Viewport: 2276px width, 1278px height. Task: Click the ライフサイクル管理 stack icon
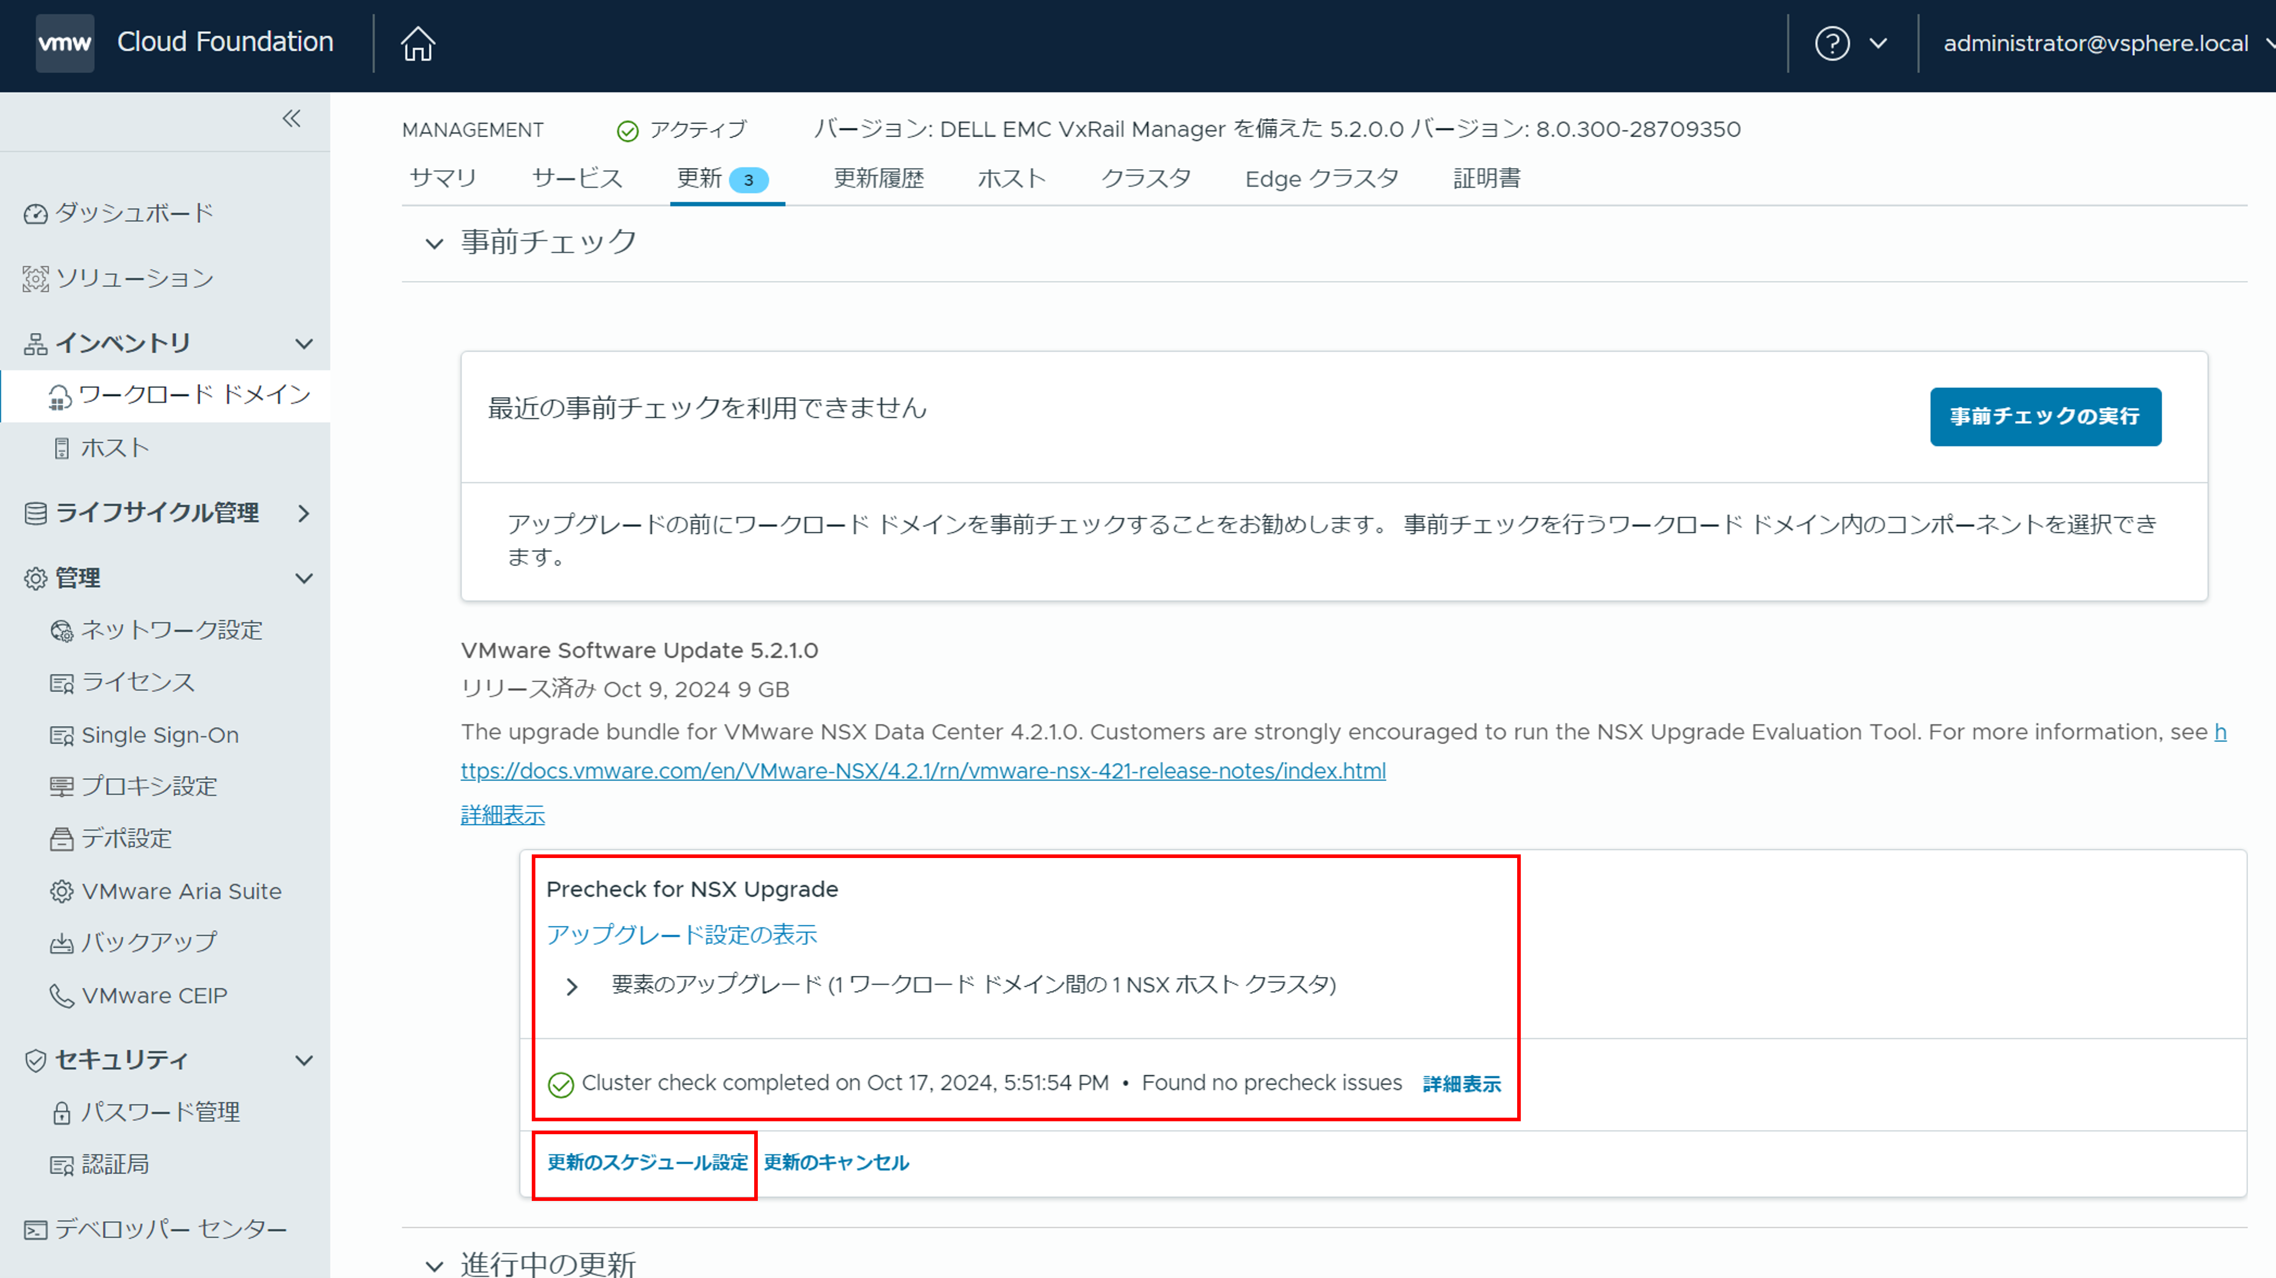tap(35, 514)
